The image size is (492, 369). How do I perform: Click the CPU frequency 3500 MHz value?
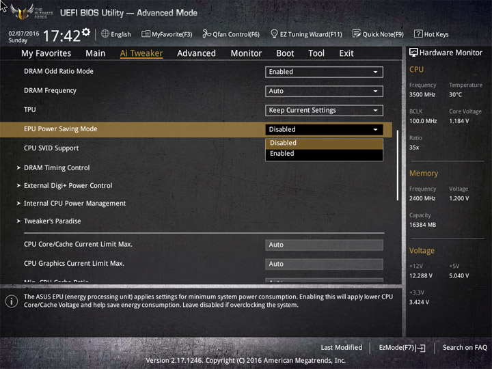(x=422, y=95)
